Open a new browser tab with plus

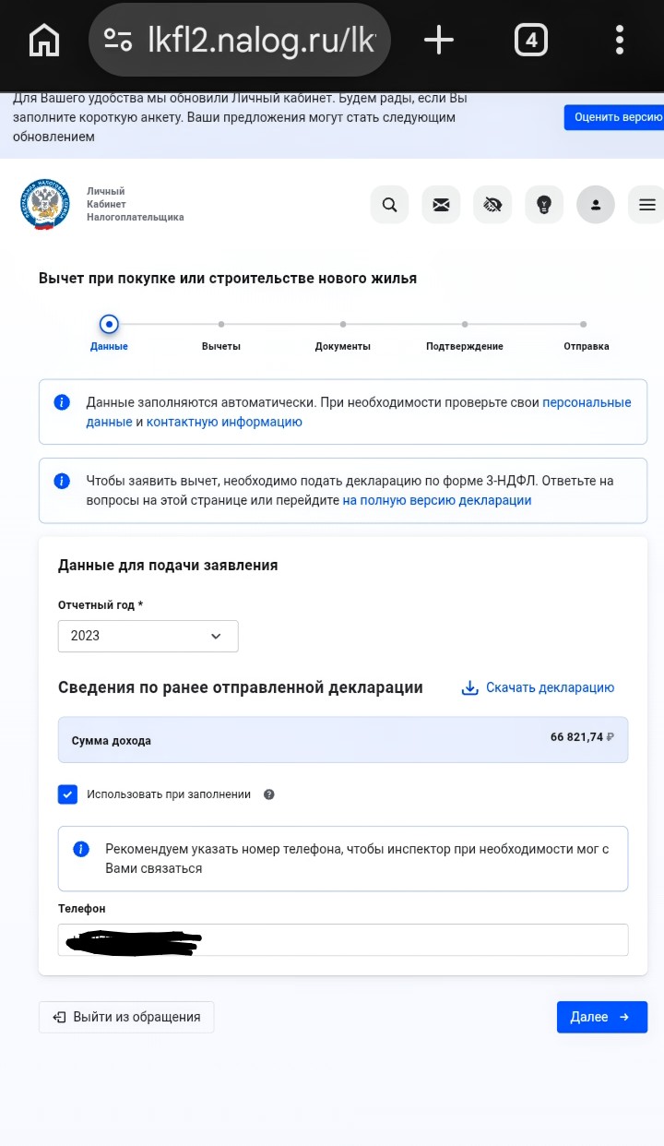pos(439,40)
